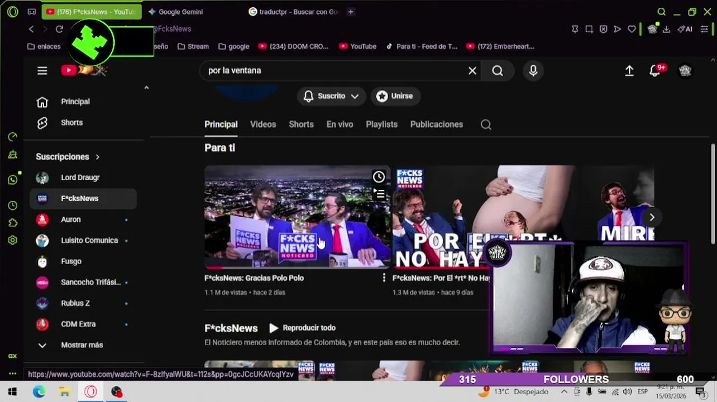This screenshot has width=717, height=402.
Task: Open History clock in Opera sidebar
Action: tap(13, 205)
